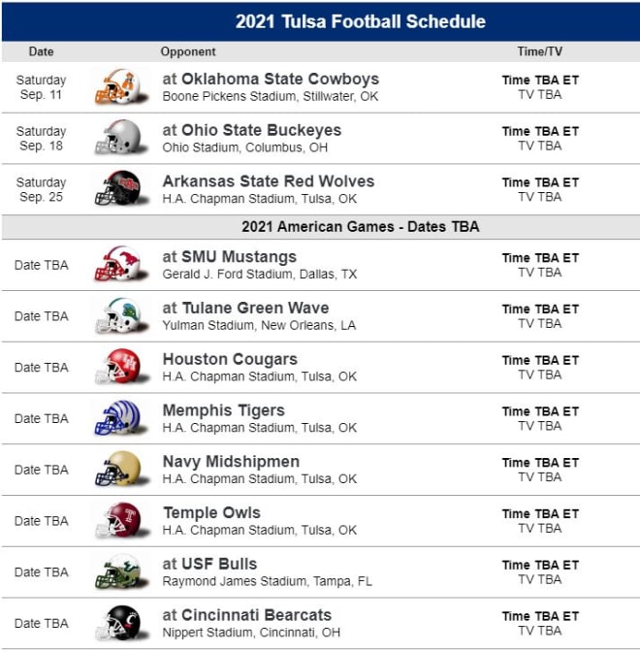This screenshot has height=652, width=640.
Task: Click the Ohio State Buckeyes helmet icon
Action: click(x=121, y=138)
